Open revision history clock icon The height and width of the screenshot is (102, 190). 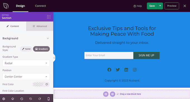[x=22, y=99]
